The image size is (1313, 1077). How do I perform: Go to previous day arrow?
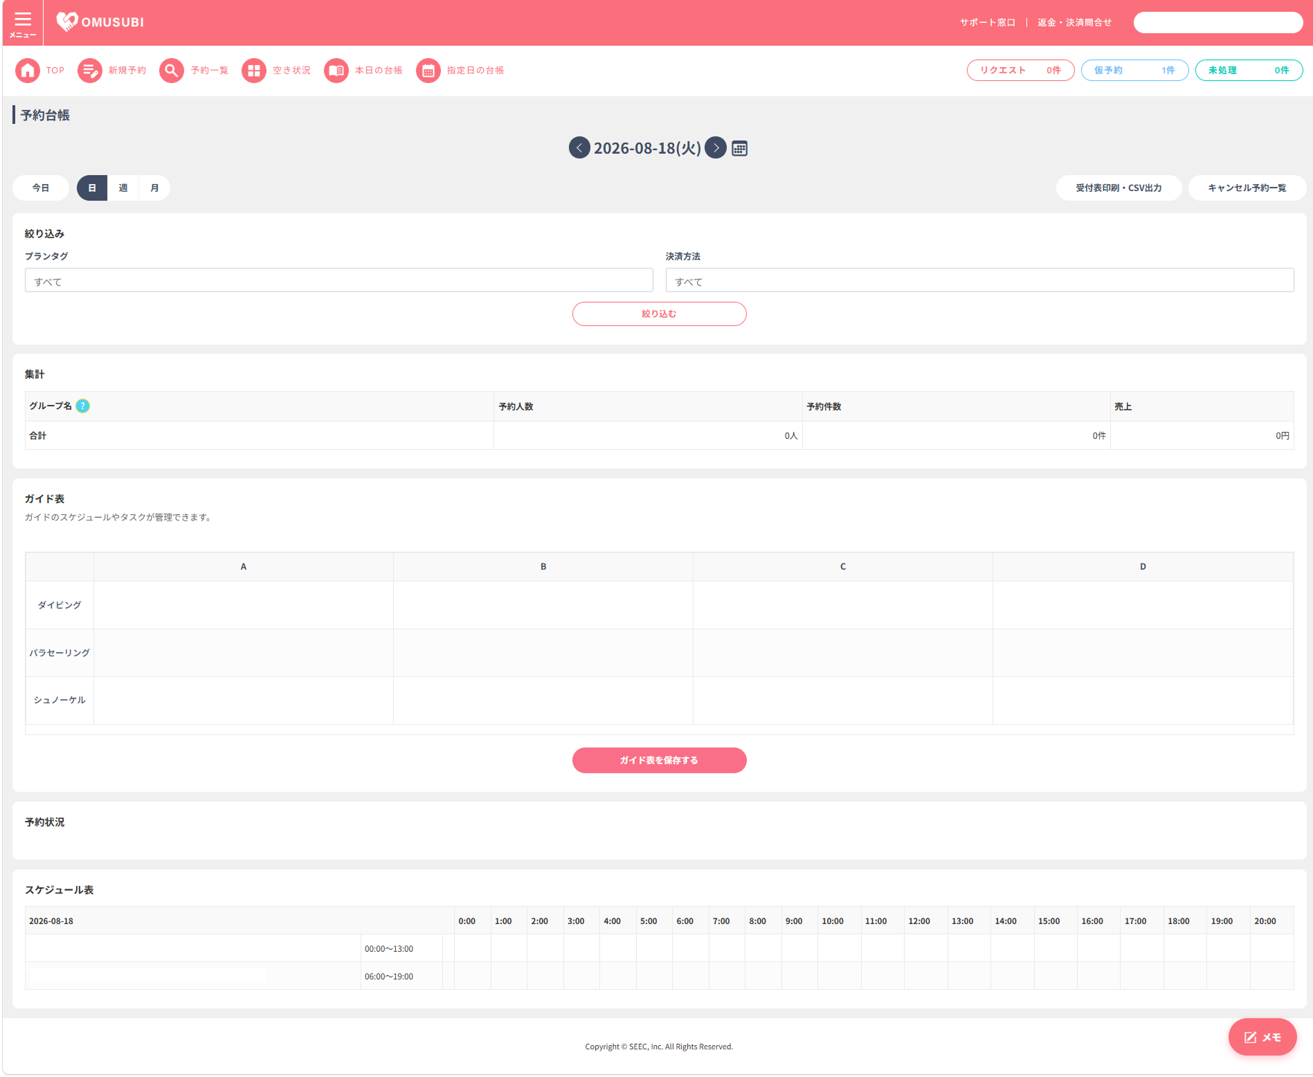pos(579,147)
